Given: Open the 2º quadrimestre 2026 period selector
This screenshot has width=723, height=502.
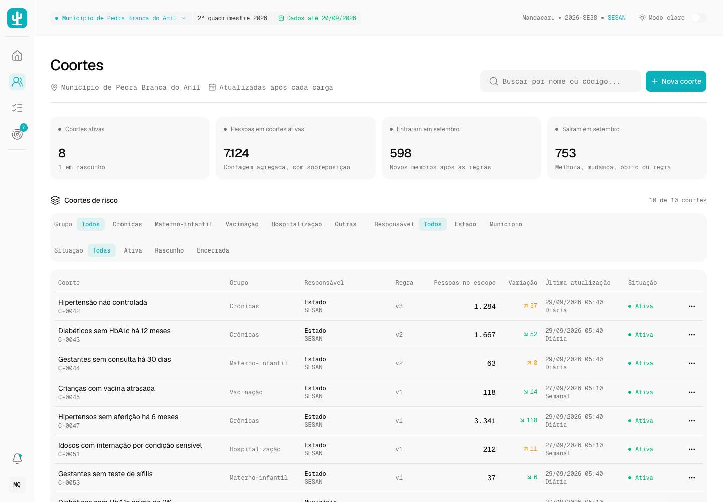Looking at the screenshot, I should [232, 18].
